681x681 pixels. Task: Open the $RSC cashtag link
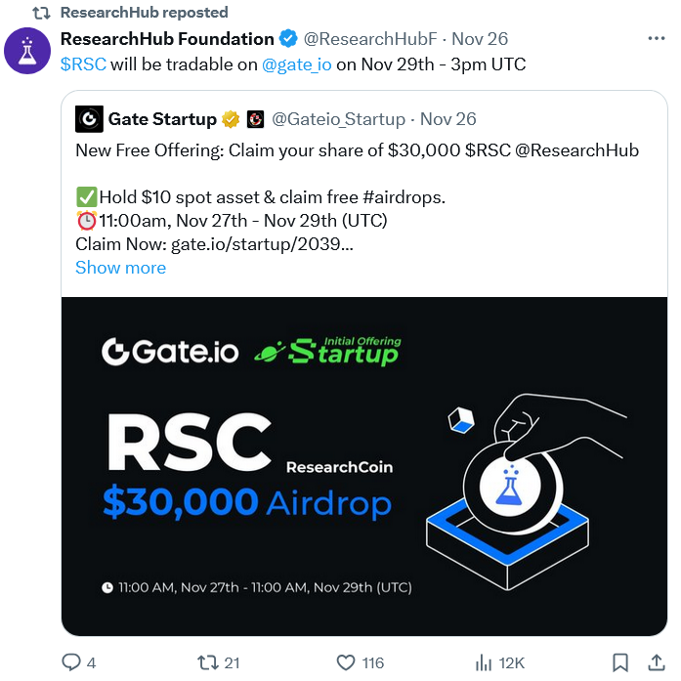tap(83, 64)
